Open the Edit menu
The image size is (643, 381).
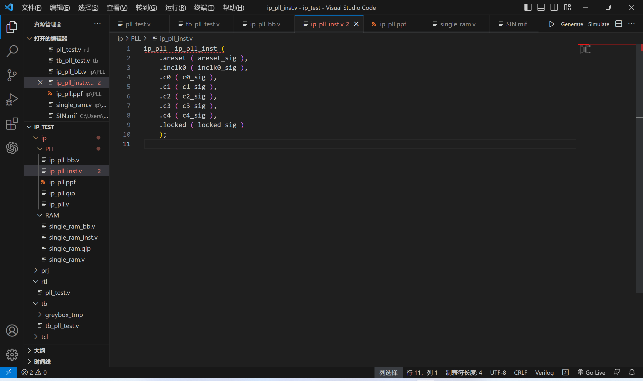60,8
